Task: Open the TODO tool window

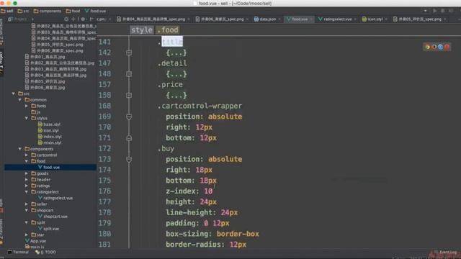Action: coord(46,252)
